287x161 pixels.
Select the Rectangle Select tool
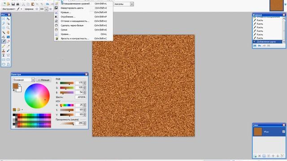click(4, 19)
